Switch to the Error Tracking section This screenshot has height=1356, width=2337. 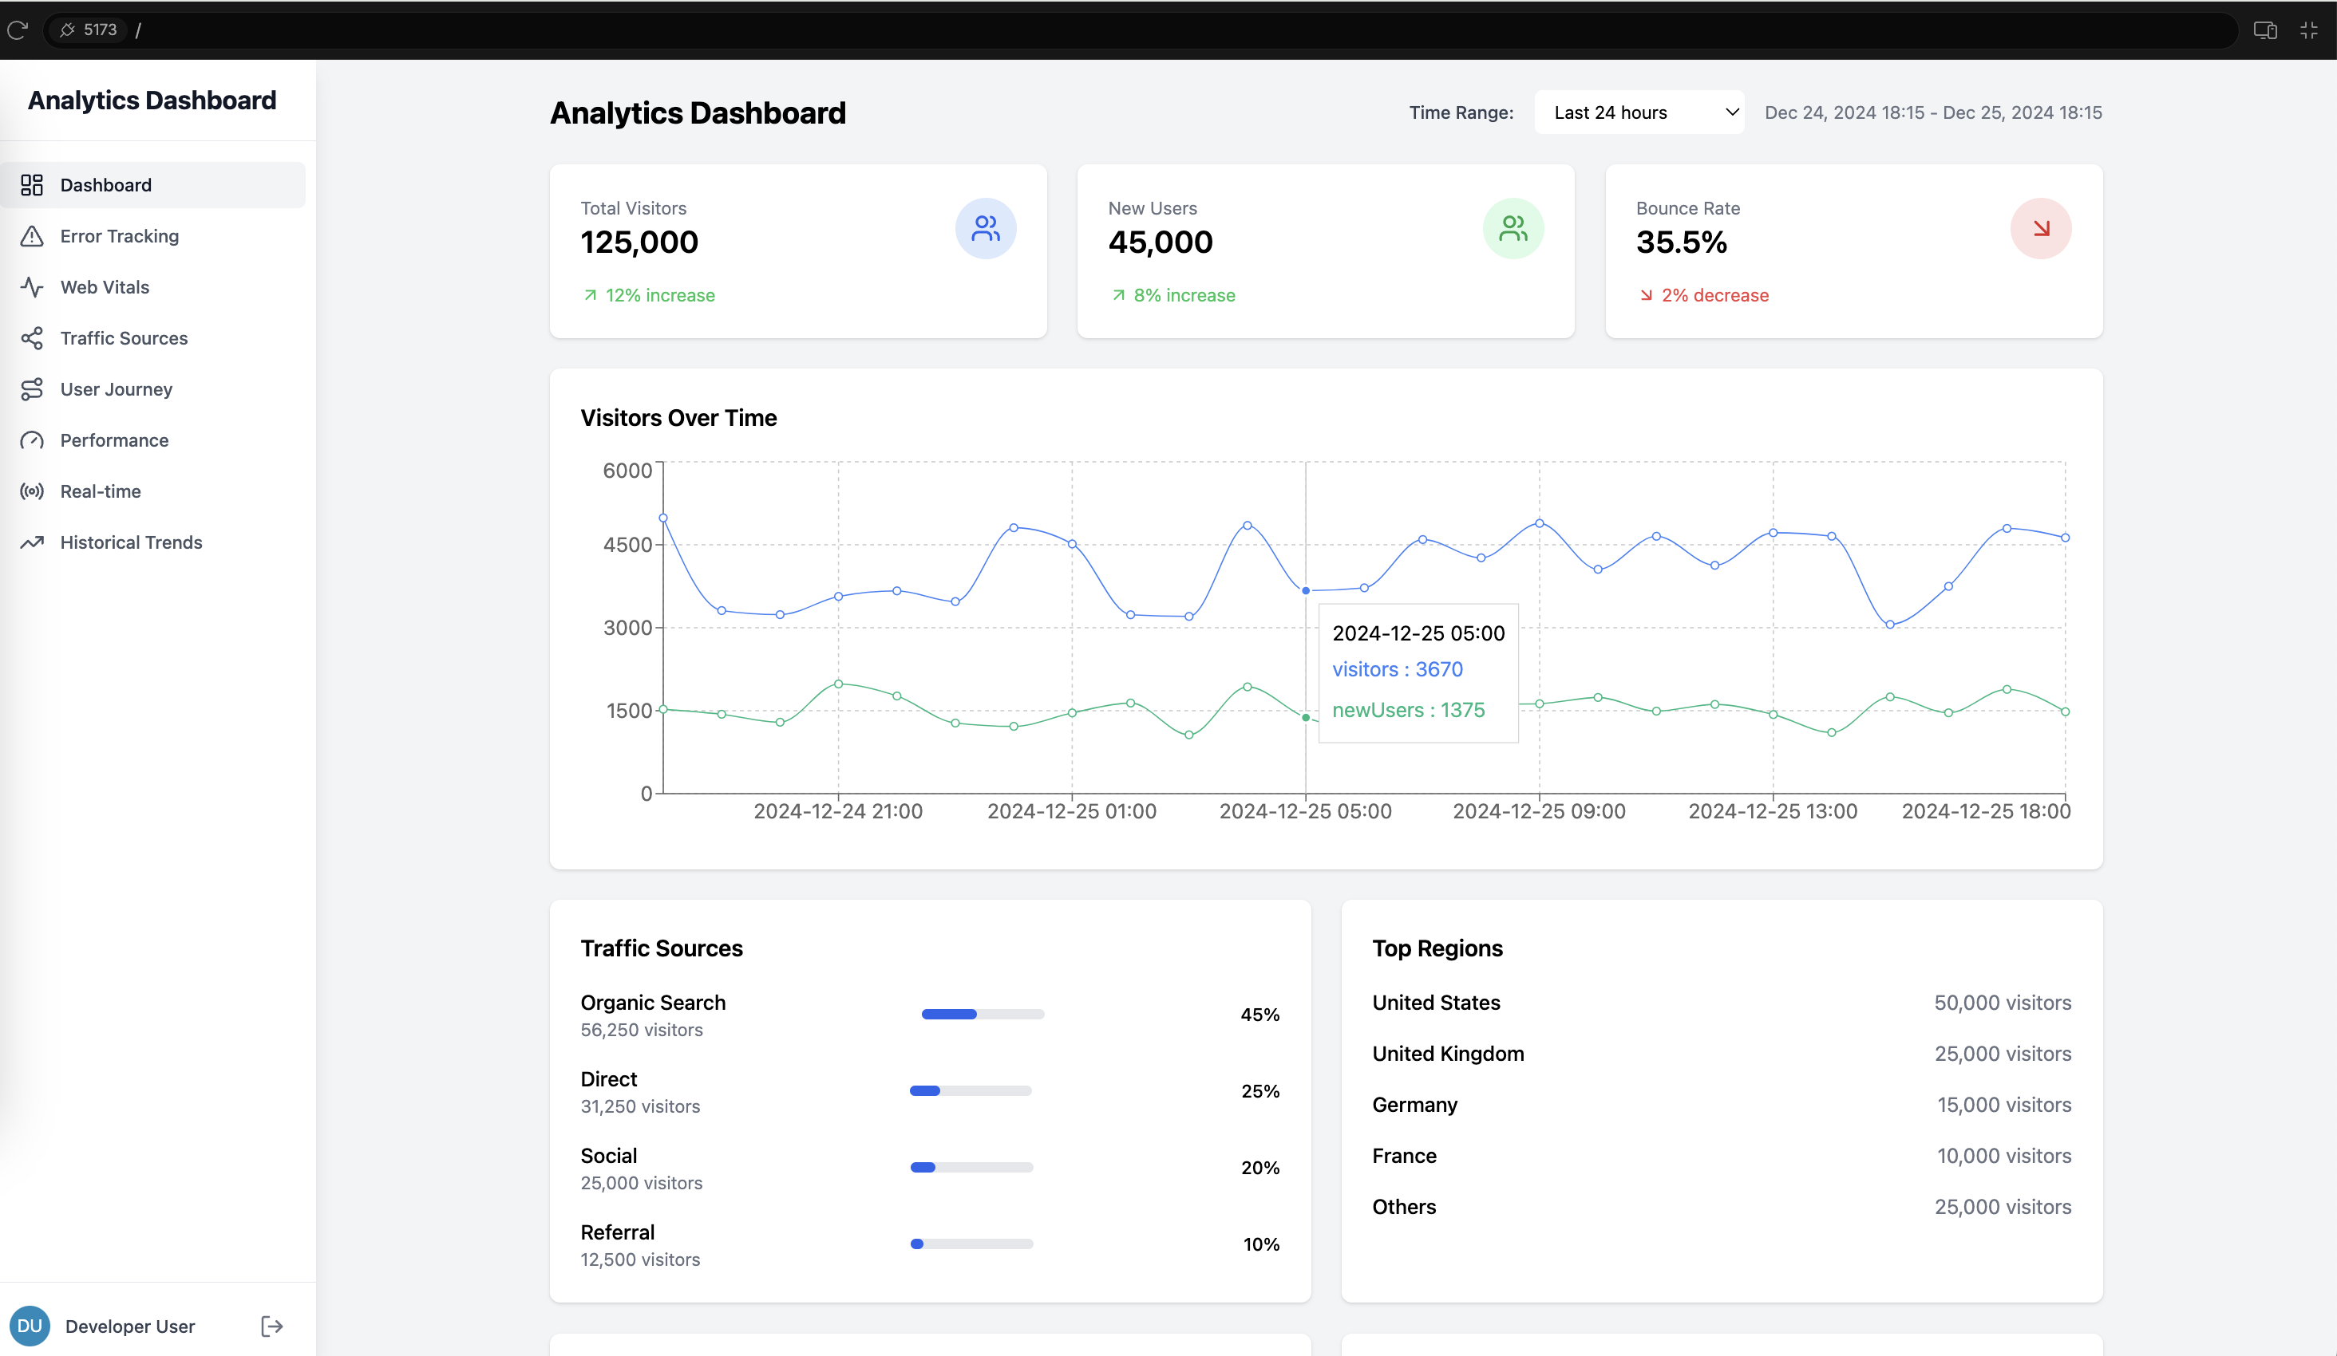click(x=121, y=235)
